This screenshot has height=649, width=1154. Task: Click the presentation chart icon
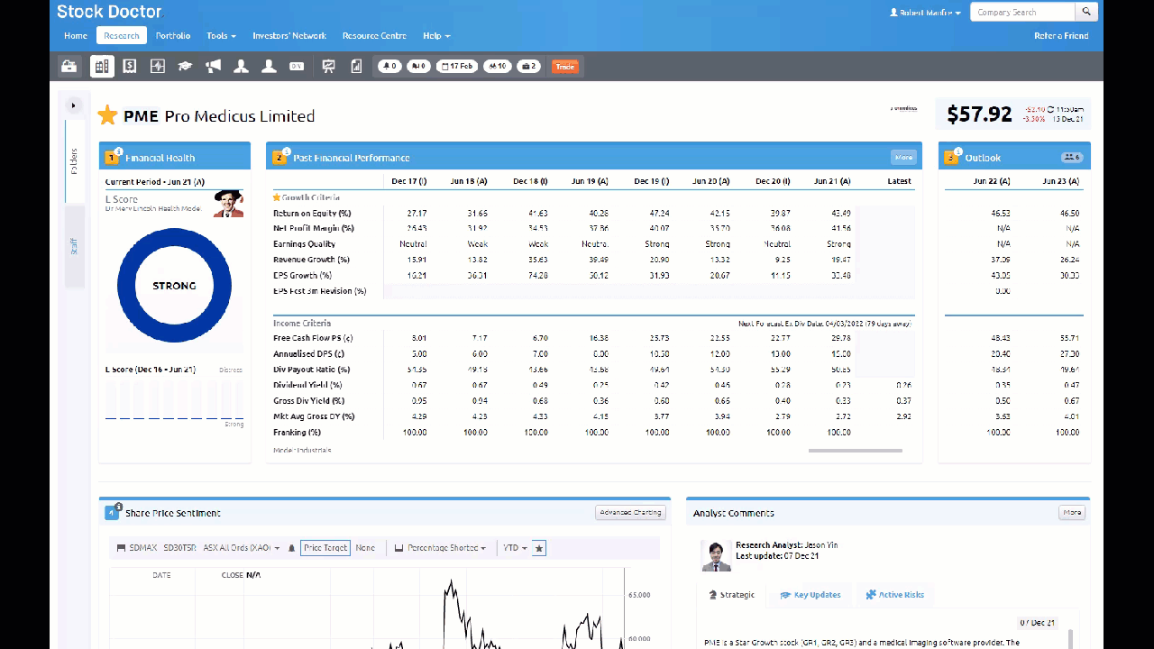[328, 66]
